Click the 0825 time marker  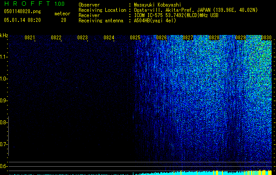135,37
